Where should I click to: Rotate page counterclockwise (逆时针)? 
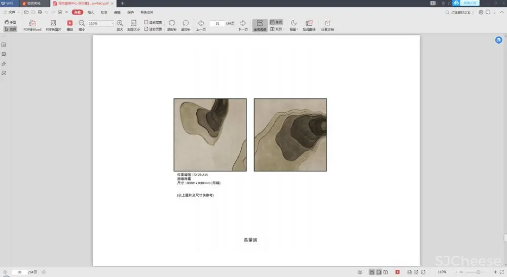click(x=186, y=25)
